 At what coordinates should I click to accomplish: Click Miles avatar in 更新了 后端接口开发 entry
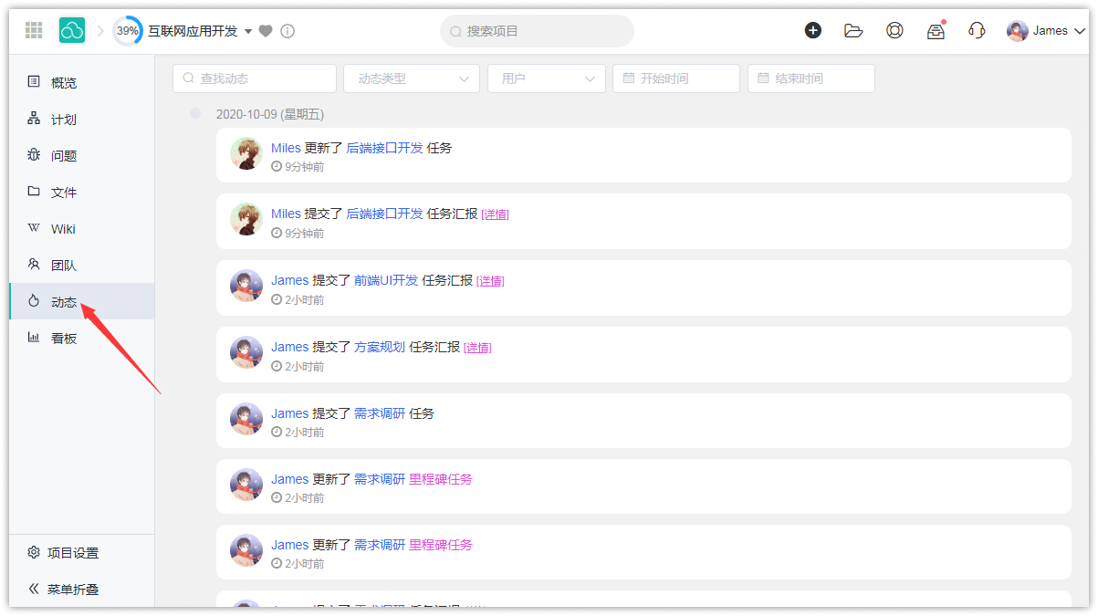246,153
